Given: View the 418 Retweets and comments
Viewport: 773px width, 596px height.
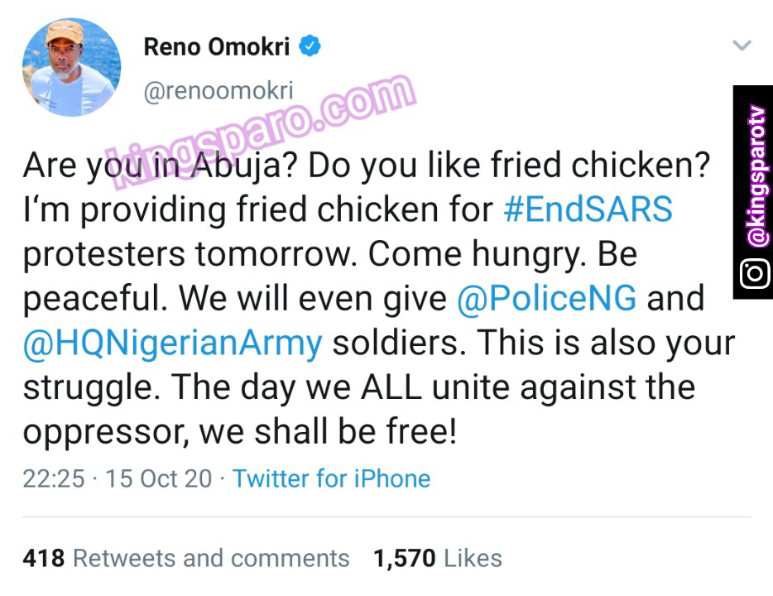Looking at the screenshot, I should point(186,558).
